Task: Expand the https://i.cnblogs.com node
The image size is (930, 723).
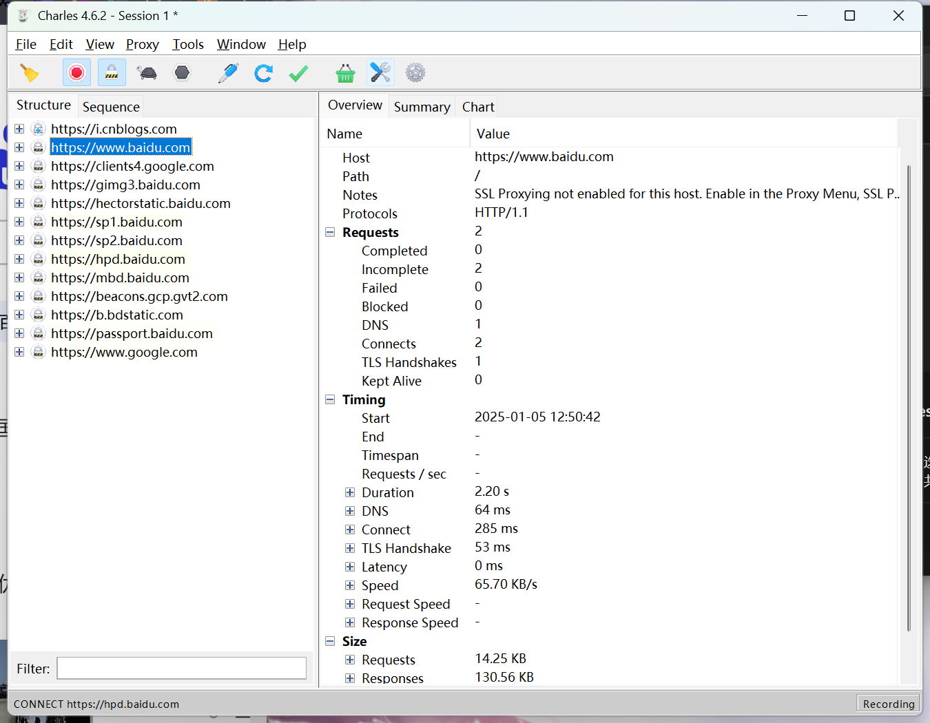Action: click(19, 129)
